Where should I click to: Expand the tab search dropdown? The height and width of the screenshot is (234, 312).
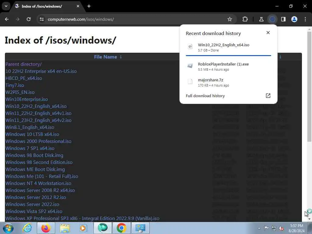[6, 6]
